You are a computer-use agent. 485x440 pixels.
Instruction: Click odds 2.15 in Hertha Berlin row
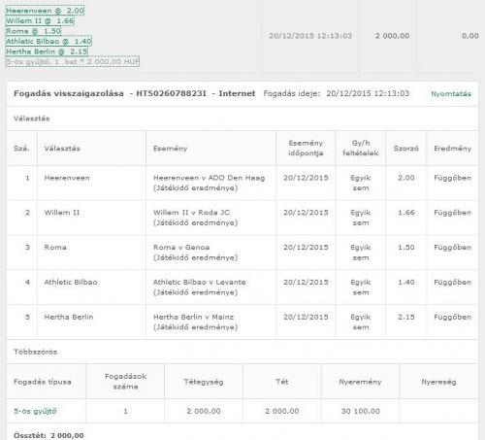[x=406, y=317]
